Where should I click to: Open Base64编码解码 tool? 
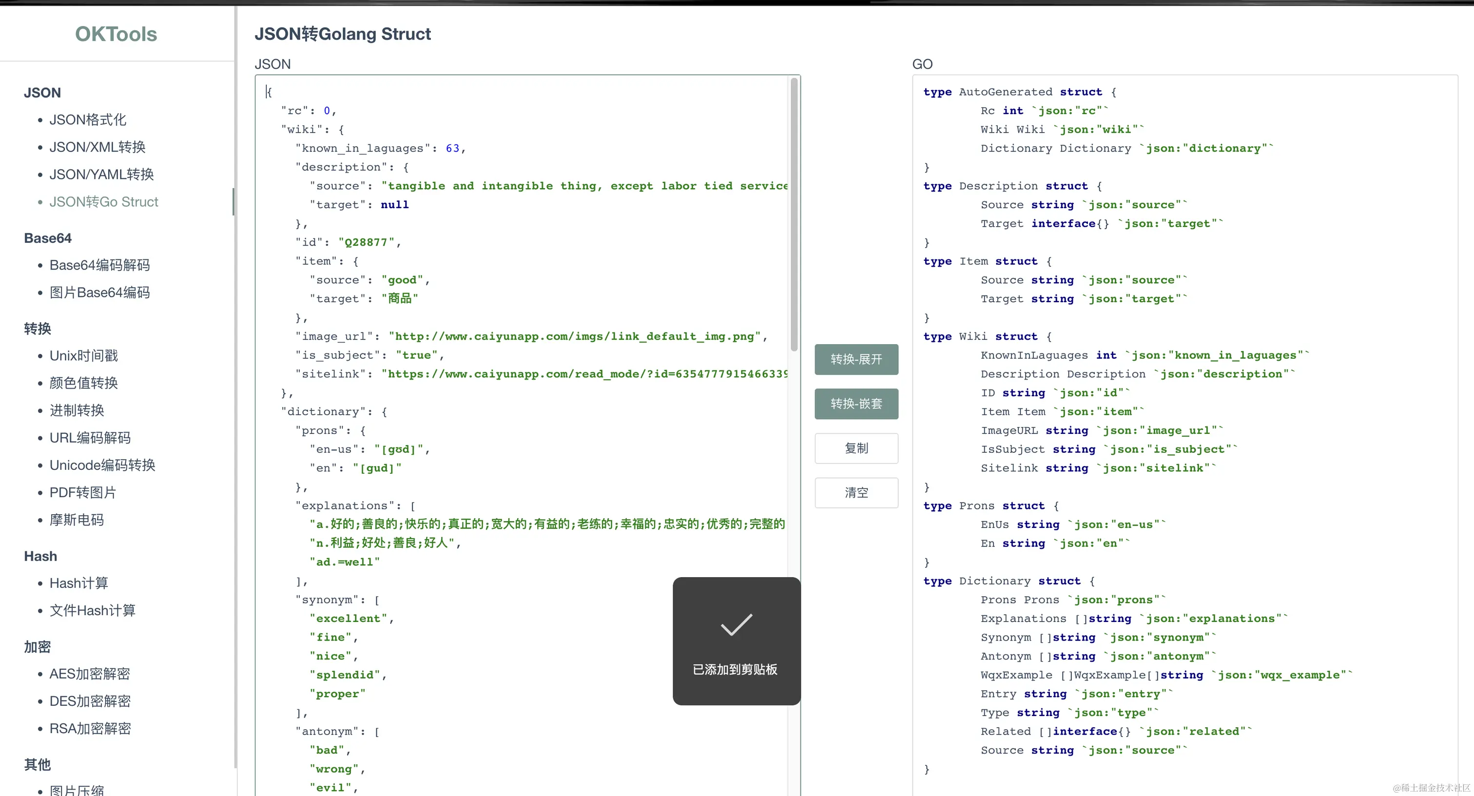(99, 265)
